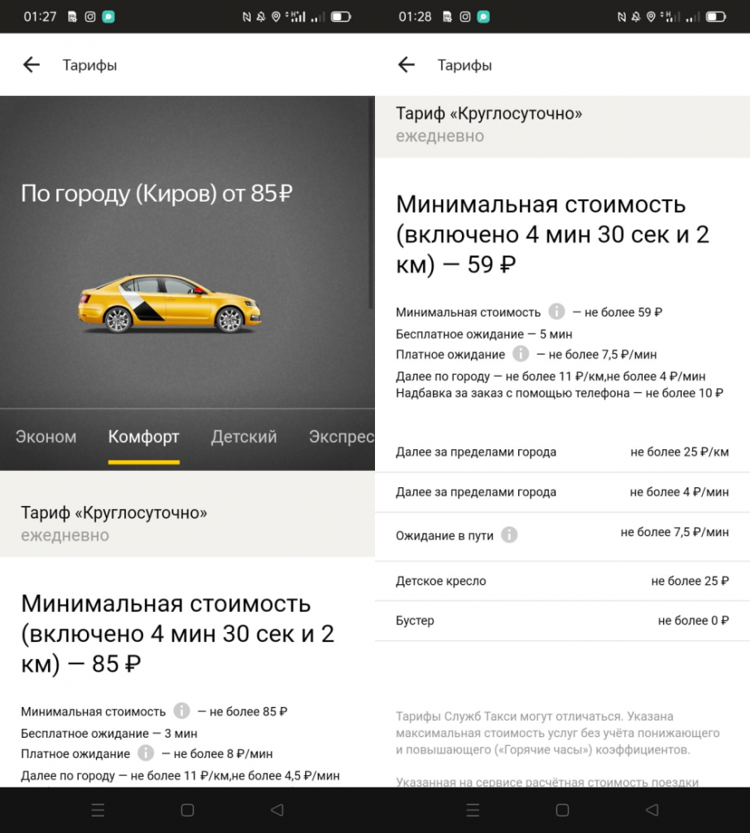The image size is (750, 833).
Task: Tap back arrow on left Тарифы screen
Action: point(31,65)
